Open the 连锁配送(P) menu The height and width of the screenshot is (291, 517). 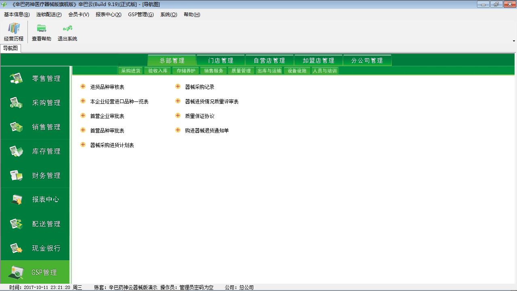pos(49,15)
